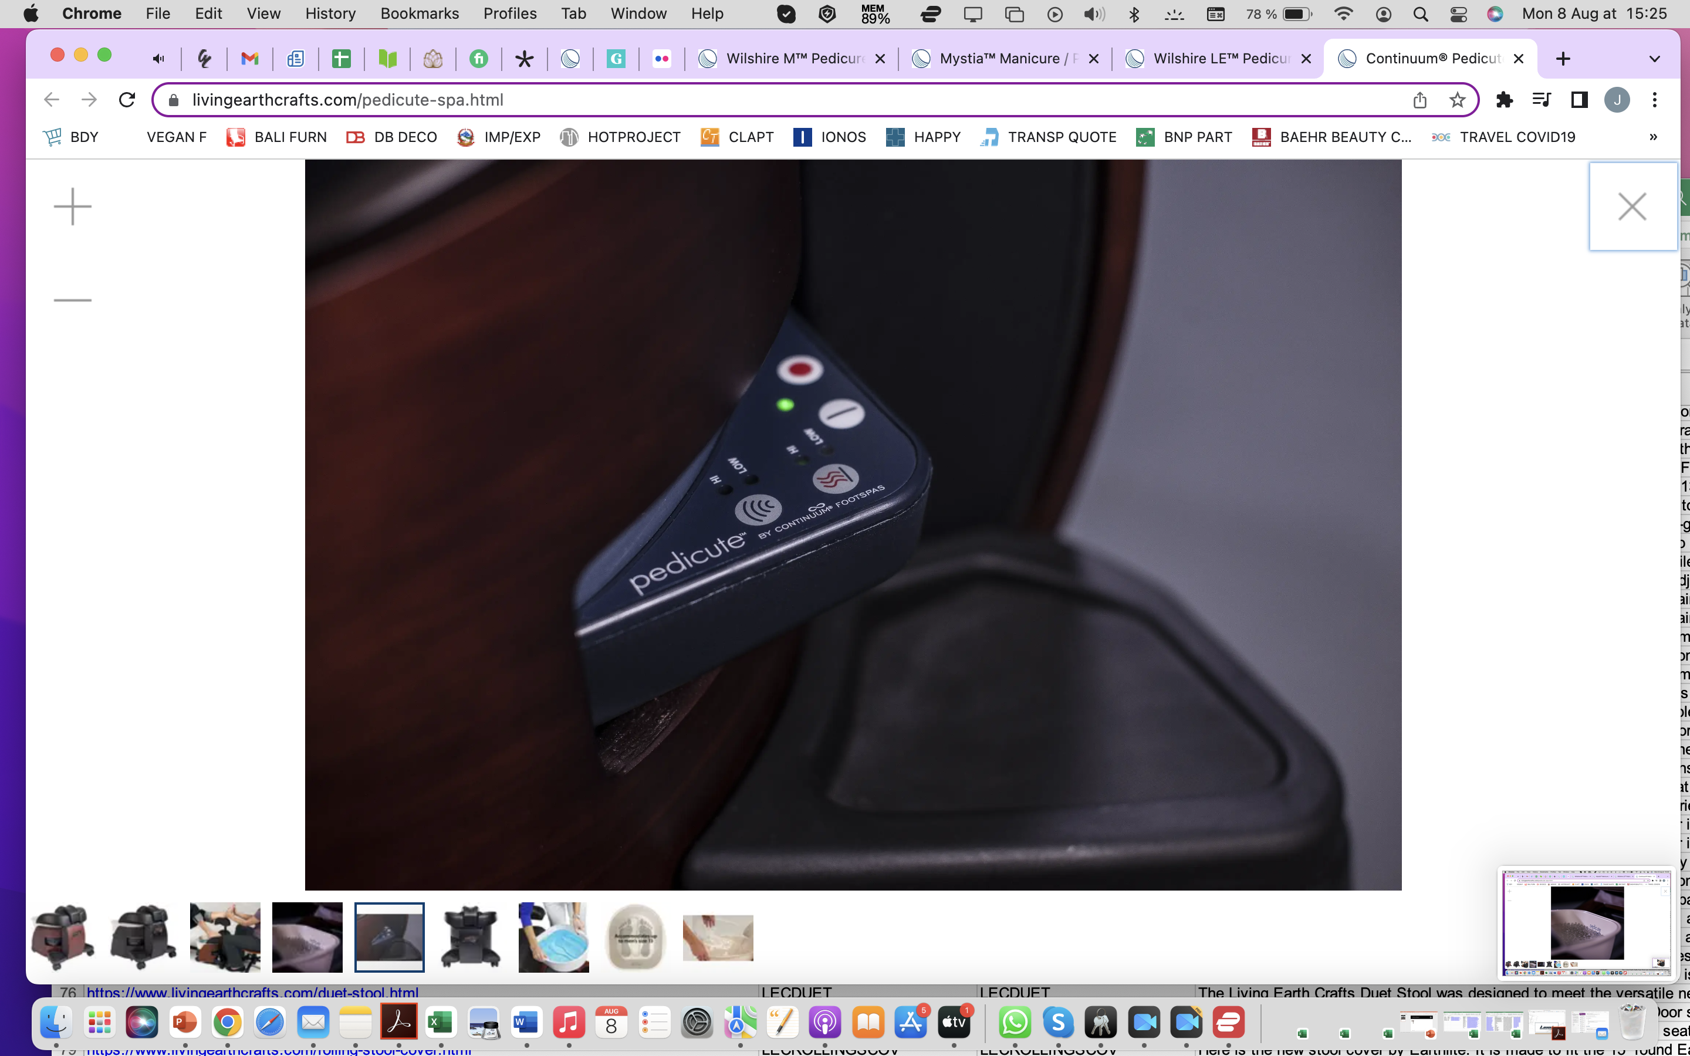Open the TRANSP QUOTE bookmark
The image size is (1690, 1056).
pyautogui.click(x=1048, y=137)
